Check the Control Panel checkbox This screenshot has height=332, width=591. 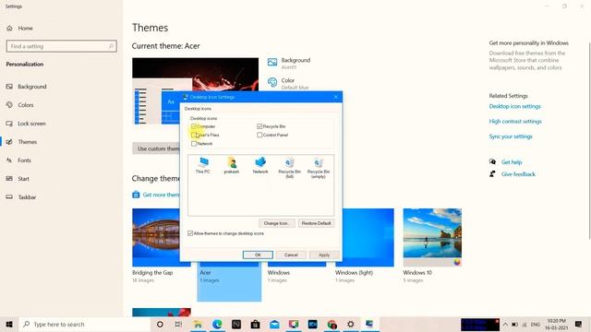pyautogui.click(x=259, y=135)
